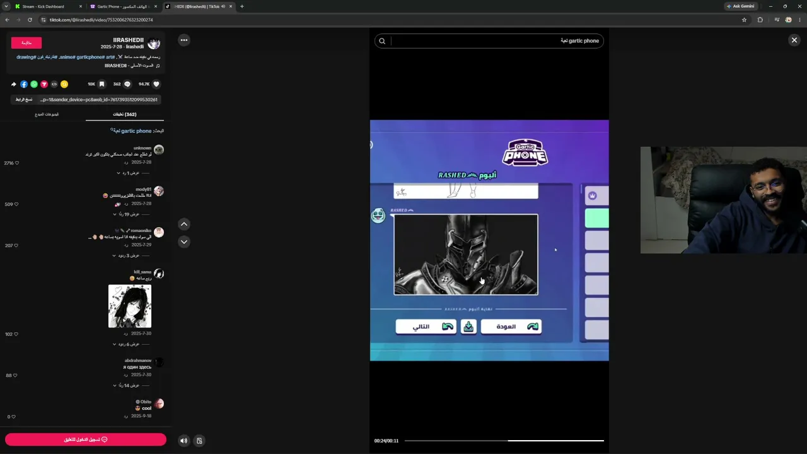
Task: Open unknown's commenter avatar
Action: [159, 149]
